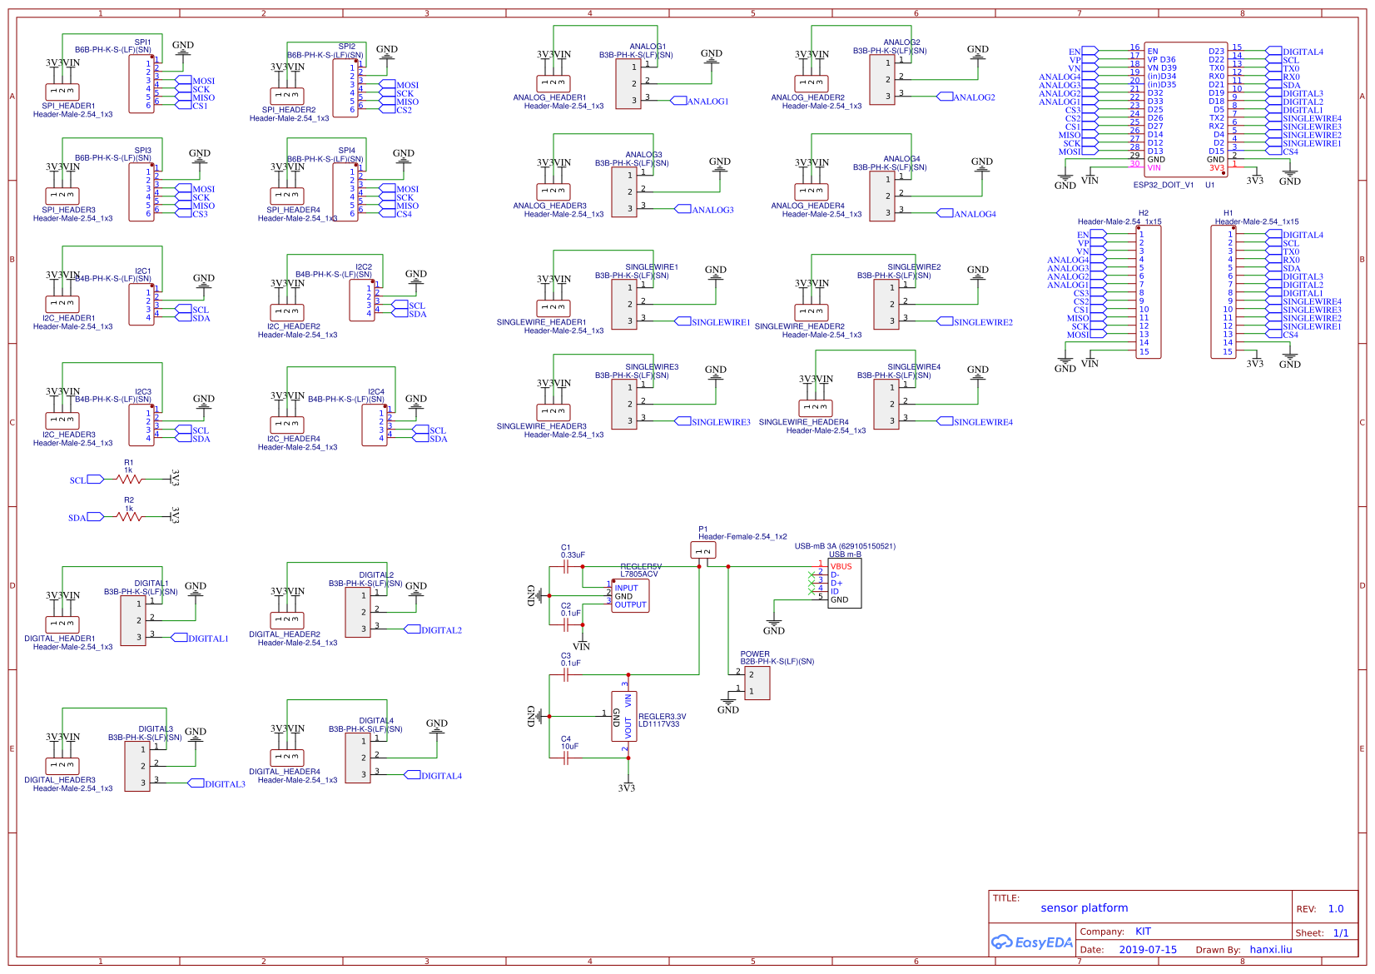This screenshot has height=974, width=1375.
Task: Select the ESP32_DOIT_V1 module symbol
Action: (1185, 110)
